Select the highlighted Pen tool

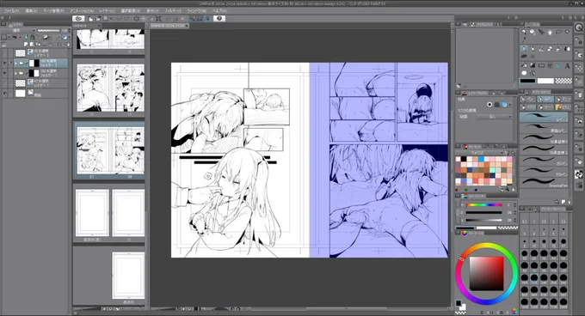click(x=524, y=49)
